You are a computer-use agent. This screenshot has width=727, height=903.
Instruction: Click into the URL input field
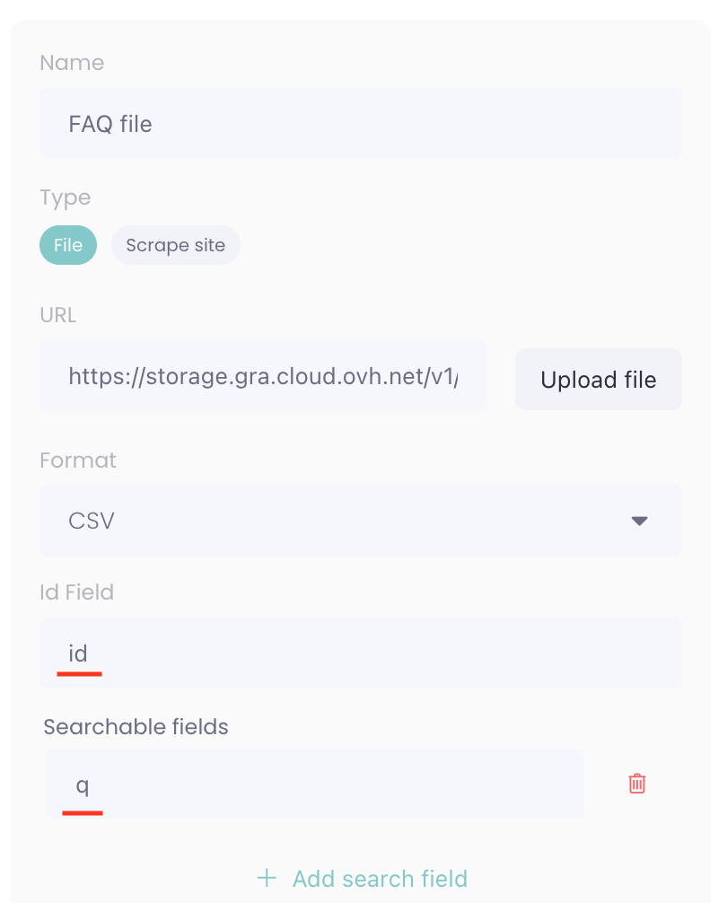click(x=262, y=377)
